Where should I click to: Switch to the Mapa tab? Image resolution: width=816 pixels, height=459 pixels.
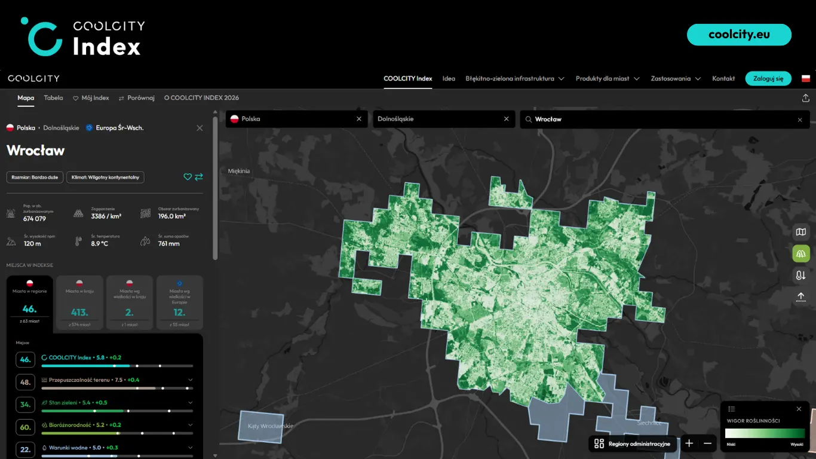pyautogui.click(x=26, y=98)
